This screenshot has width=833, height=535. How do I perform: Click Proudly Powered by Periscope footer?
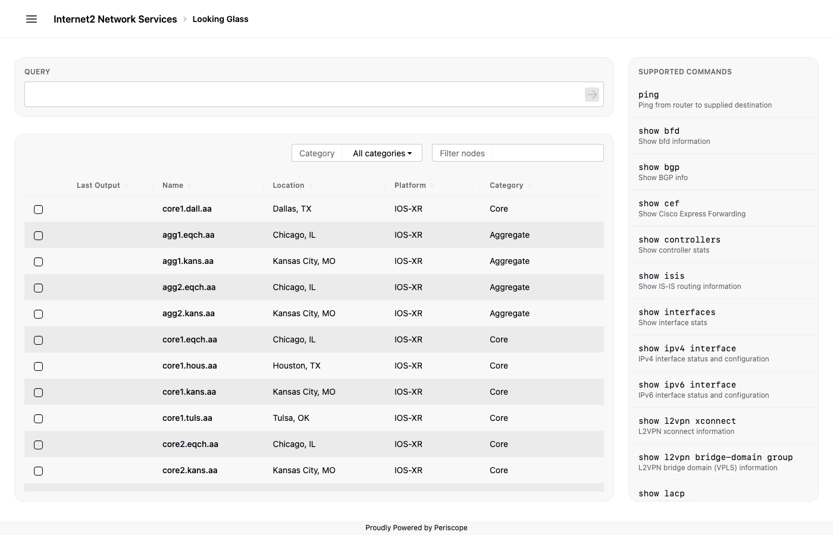pos(416,528)
